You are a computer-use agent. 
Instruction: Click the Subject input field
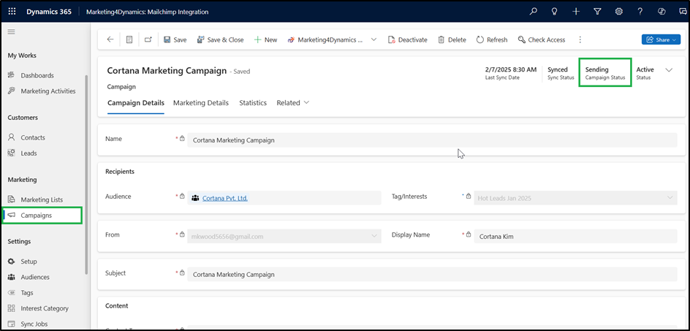pos(431,274)
